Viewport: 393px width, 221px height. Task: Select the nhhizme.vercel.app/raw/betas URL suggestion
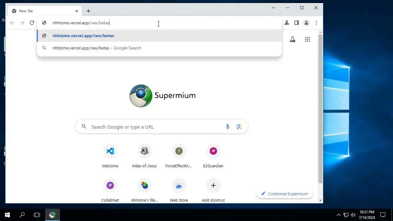coord(159,36)
